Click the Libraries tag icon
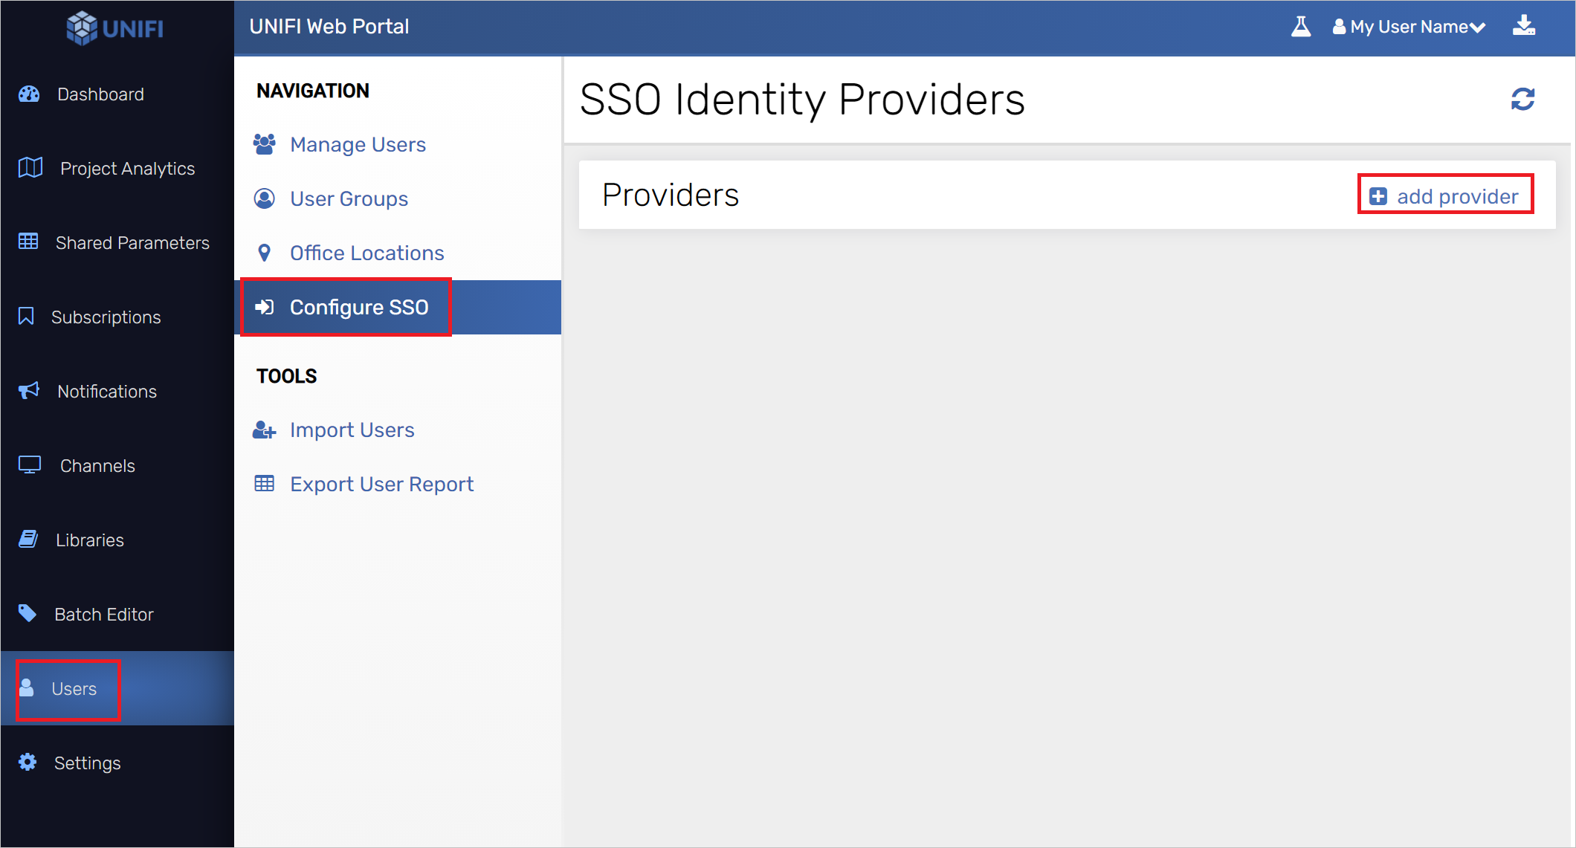Viewport: 1576px width, 848px height. [28, 540]
